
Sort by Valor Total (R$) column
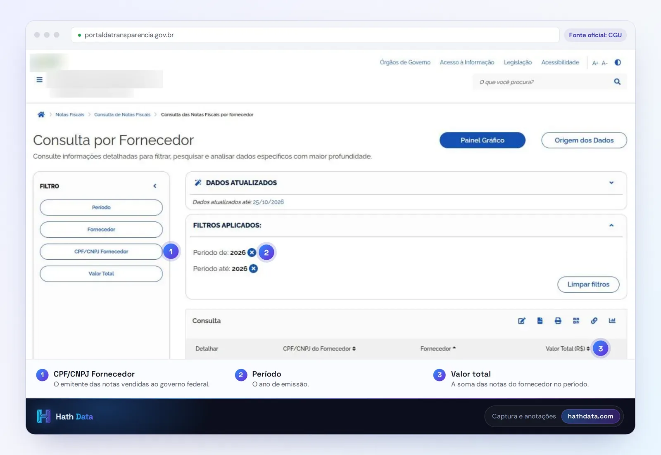568,348
